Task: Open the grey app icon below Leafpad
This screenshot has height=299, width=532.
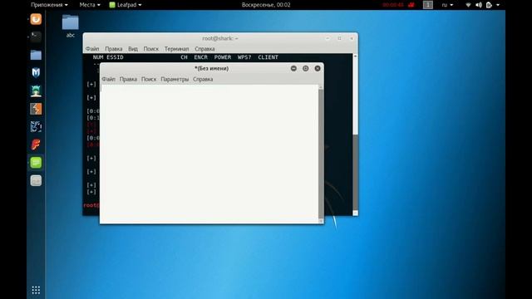Action: [x=36, y=181]
